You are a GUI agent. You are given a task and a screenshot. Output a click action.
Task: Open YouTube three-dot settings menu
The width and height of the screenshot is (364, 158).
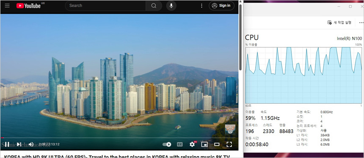click(x=201, y=6)
